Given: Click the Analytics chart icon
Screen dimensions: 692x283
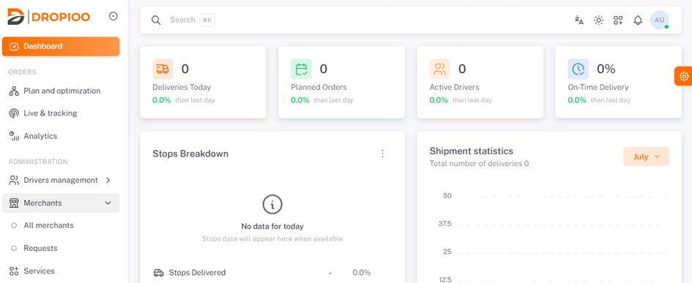Looking at the screenshot, I should pos(14,136).
